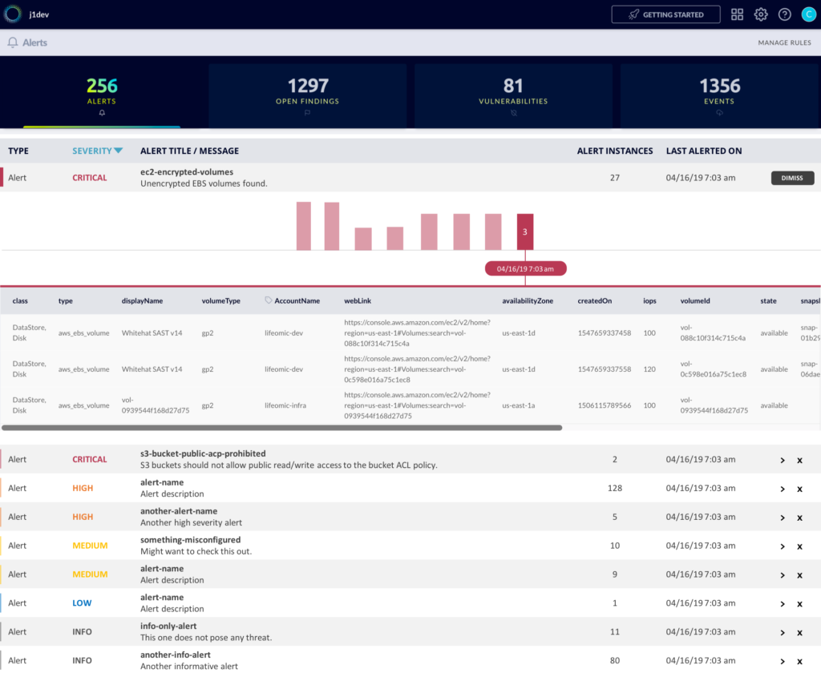
Task: Select the highlighted bar labeled 3
Action: pos(525,232)
